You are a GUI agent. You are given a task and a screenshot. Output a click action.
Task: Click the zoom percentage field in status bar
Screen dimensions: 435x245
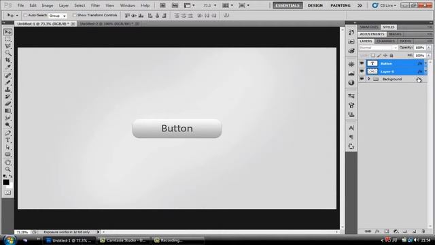click(22, 232)
